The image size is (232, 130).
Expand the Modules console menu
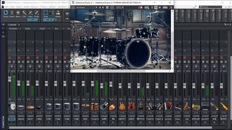[15, 29]
